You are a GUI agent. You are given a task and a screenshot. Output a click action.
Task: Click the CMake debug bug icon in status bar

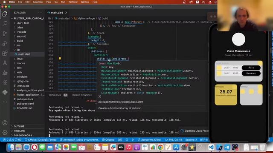tap(127, 140)
